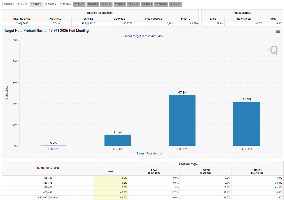Switch to the 18 3月26 meeting tab
The image size is (284, 200).
pyautogui.click(x=93, y=4)
